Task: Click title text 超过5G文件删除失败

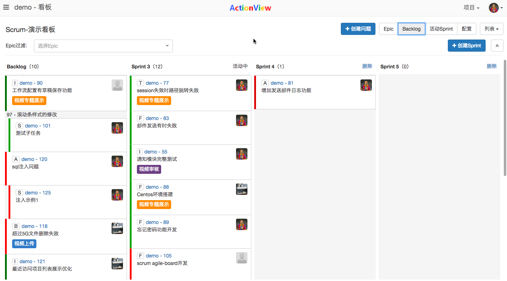Action: [35, 234]
